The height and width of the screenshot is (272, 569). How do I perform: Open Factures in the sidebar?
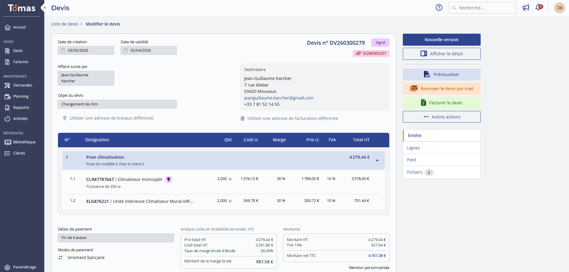[x=20, y=62]
